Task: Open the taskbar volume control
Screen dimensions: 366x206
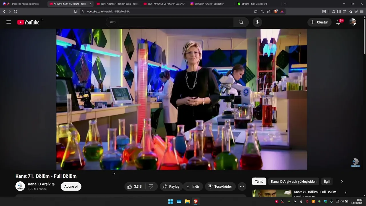Action: click(342, 201)
